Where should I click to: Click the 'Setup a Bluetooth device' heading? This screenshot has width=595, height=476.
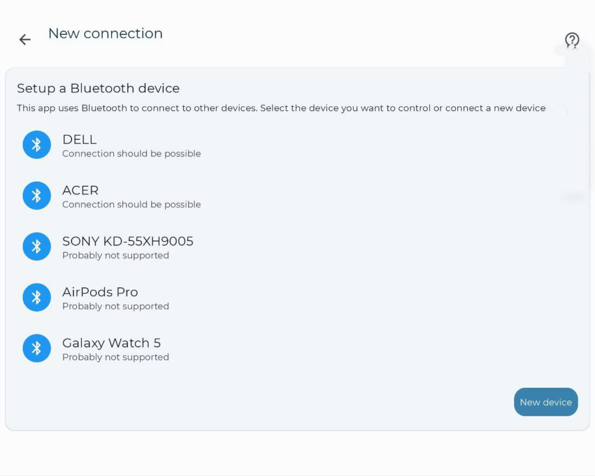click(x=98, y=88)
